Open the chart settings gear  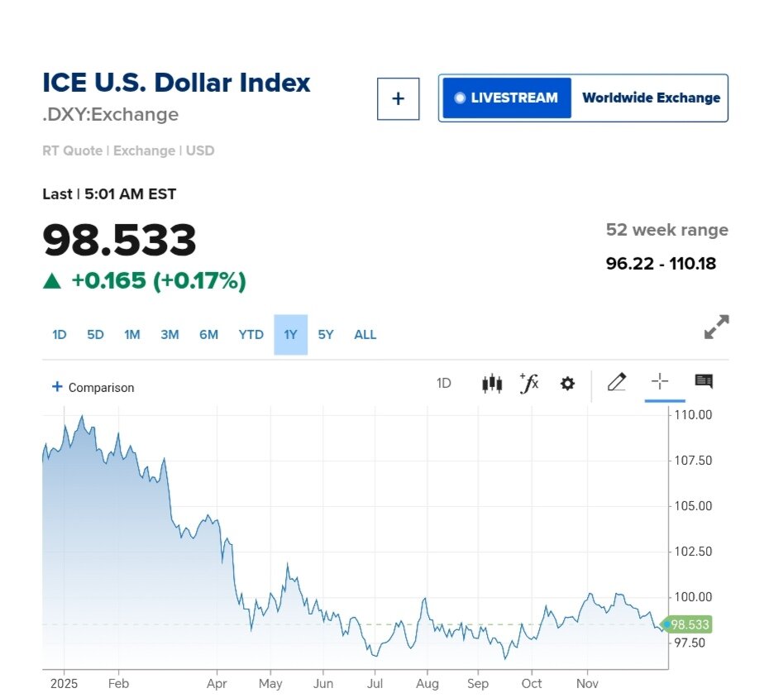click(567, 383)
